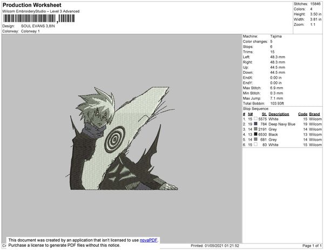Select the Height value '3.50 in'
The image size is (324, 250).
[316, 14]
